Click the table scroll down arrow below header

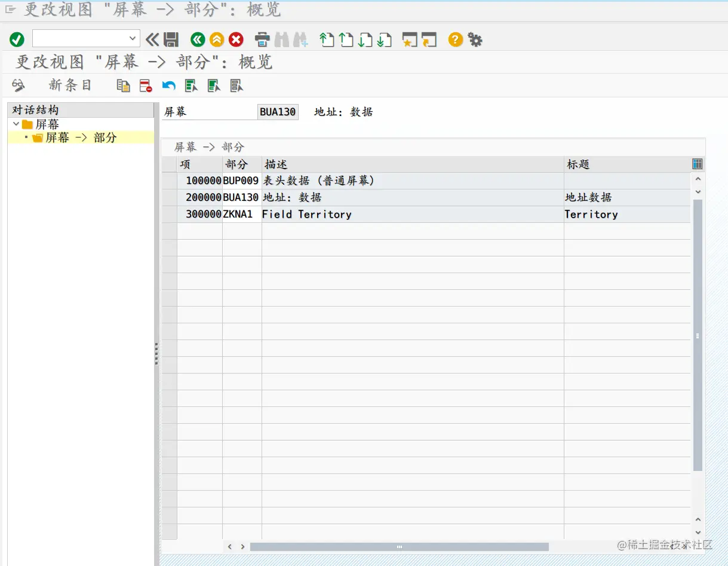(698, 192)
